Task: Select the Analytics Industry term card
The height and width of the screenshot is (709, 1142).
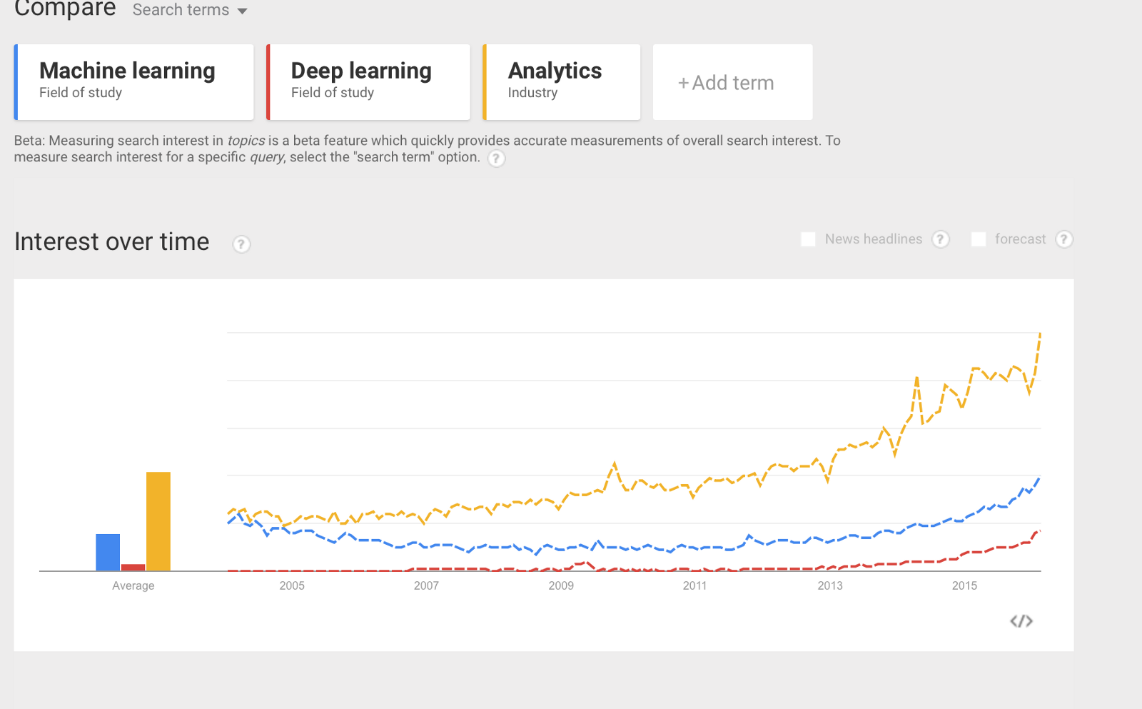Action: (x=562, y=82)
